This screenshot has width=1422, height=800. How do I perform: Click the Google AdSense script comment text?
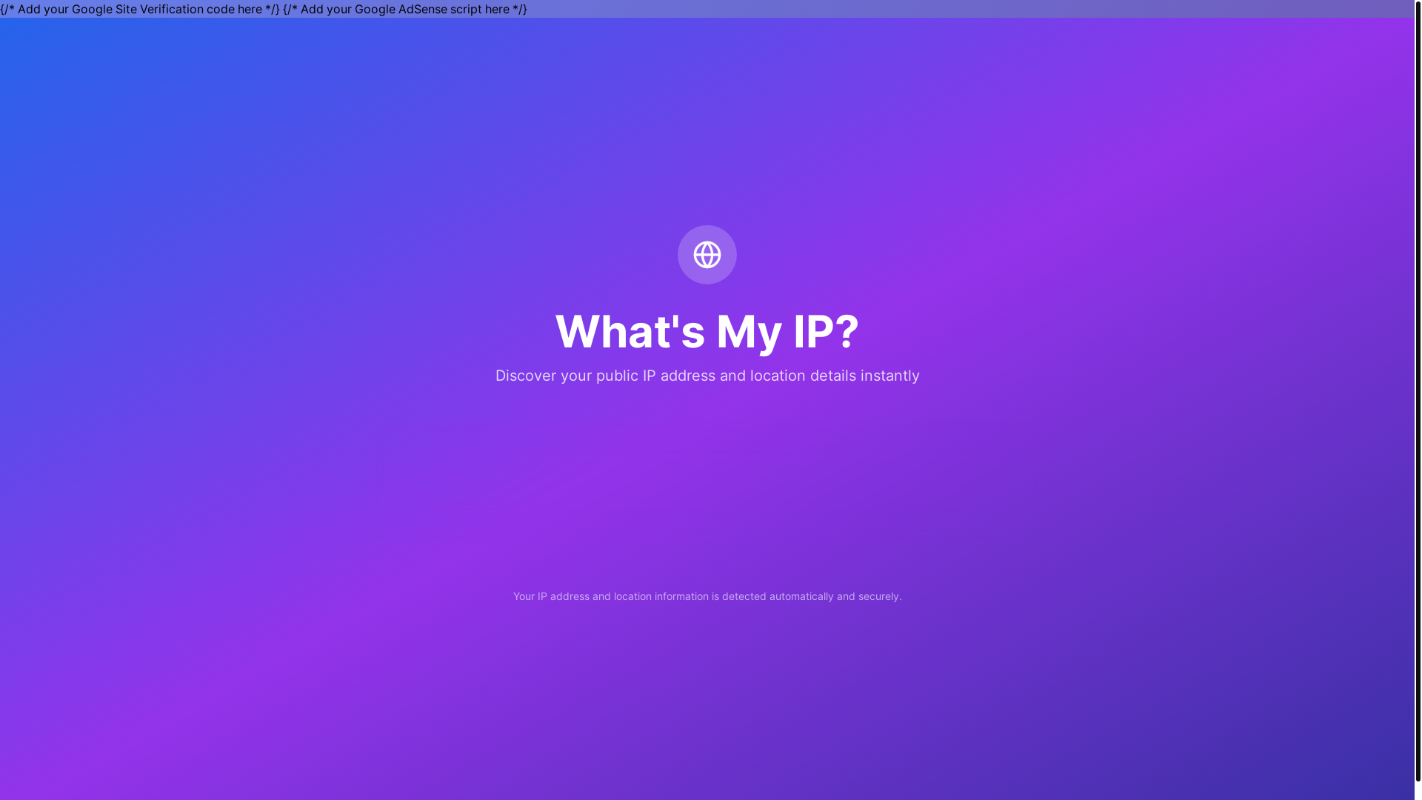point(405,9)
